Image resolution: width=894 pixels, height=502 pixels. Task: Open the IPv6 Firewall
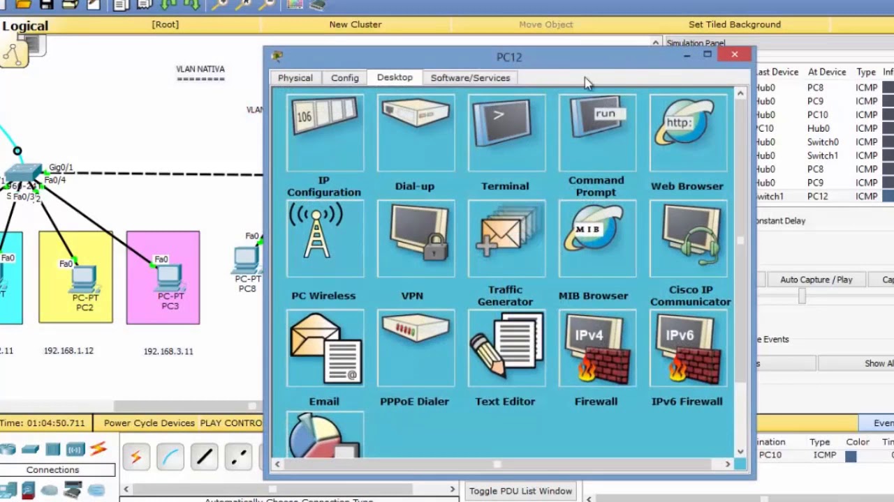pyautogui.click(x=688, y=348)
